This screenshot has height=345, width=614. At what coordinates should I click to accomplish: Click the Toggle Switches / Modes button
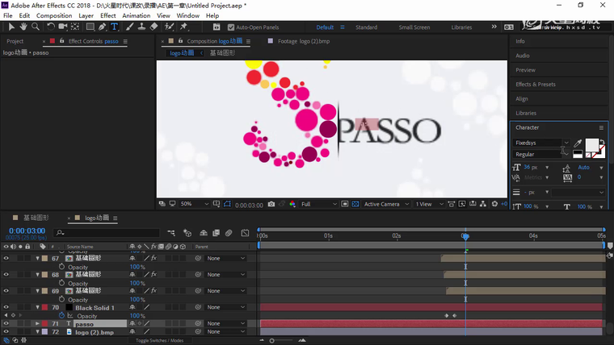click(159, 340)
